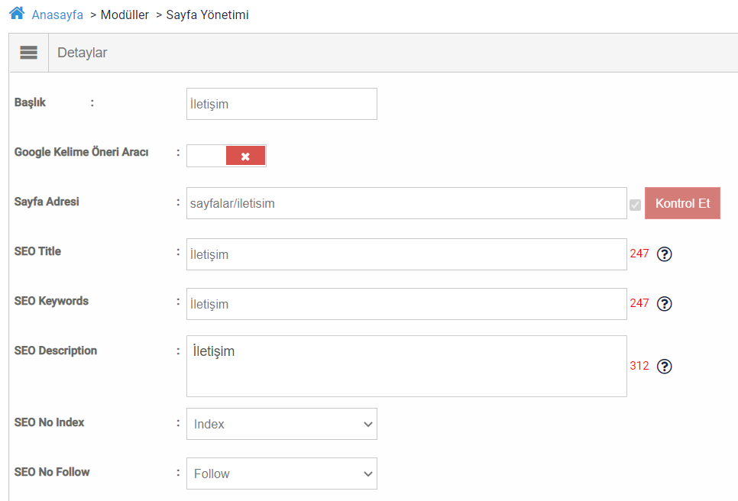This screenshot has height=501, width=738.
Task: Focus the SEO Title input field
Action: (406, 254)
